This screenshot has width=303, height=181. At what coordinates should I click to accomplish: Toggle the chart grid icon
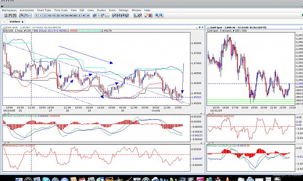pyautogui.click(x=94, y=16)
